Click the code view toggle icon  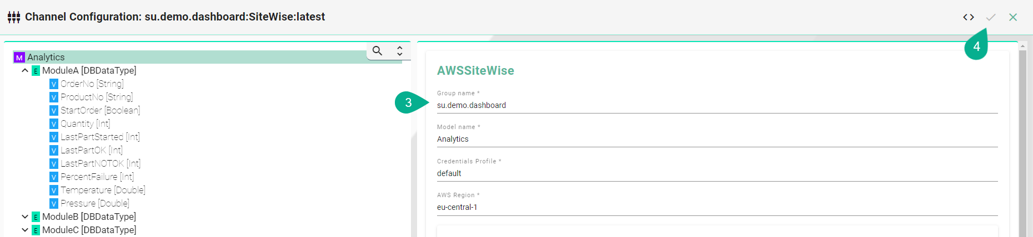pyautogui.click(x=969, y=17)
